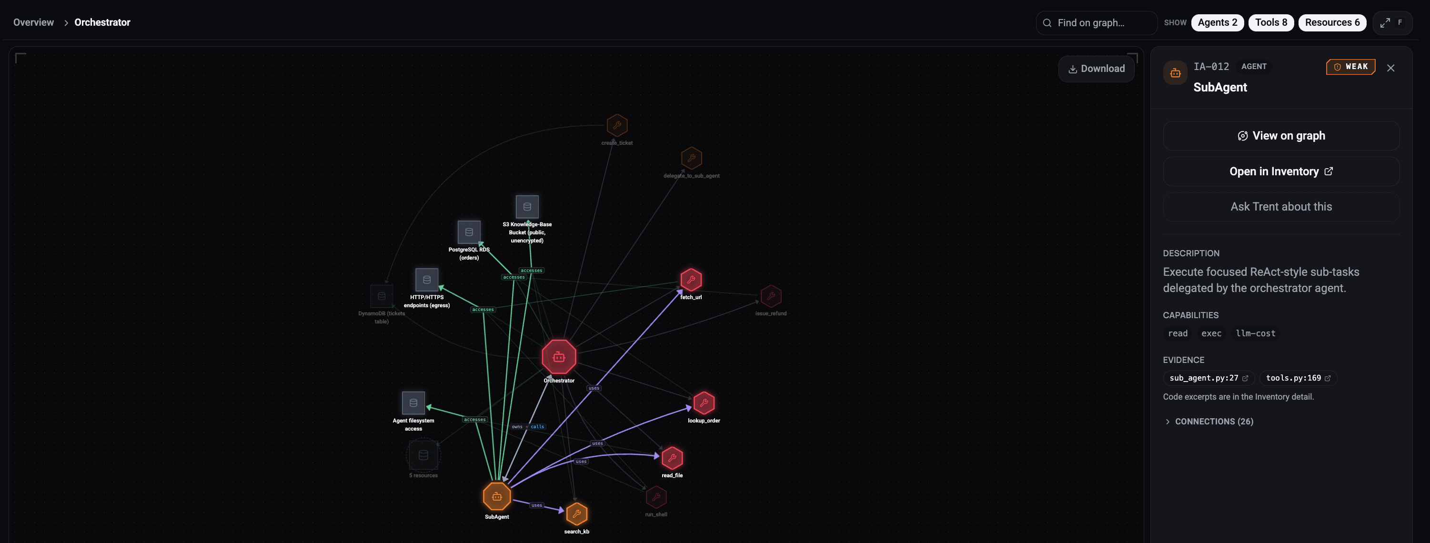The height and width of the screenshot is (543, 1430).
Task: Click the create_ticket tool node
Action: pyautogui.click(x=617, y=125)
